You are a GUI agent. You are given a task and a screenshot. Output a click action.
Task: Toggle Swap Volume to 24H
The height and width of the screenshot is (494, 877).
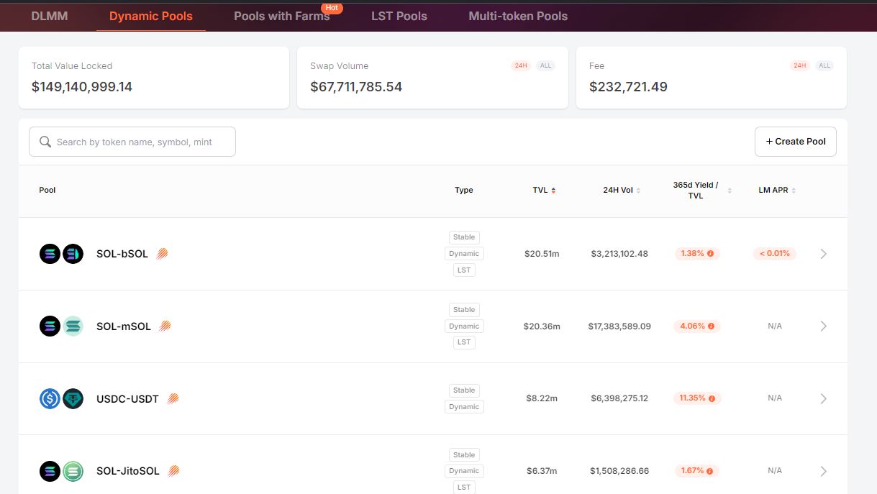520,66
